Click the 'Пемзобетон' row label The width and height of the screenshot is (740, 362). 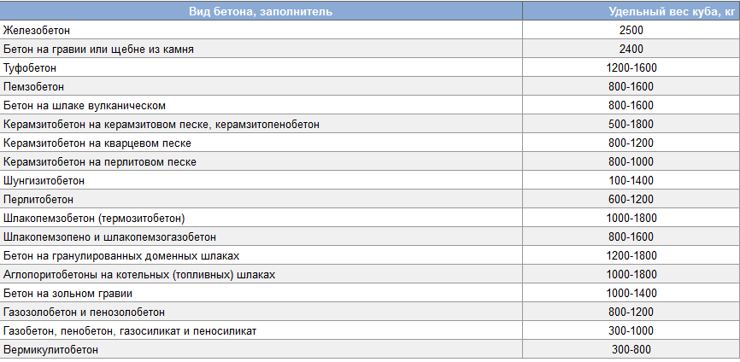[33, 86]
